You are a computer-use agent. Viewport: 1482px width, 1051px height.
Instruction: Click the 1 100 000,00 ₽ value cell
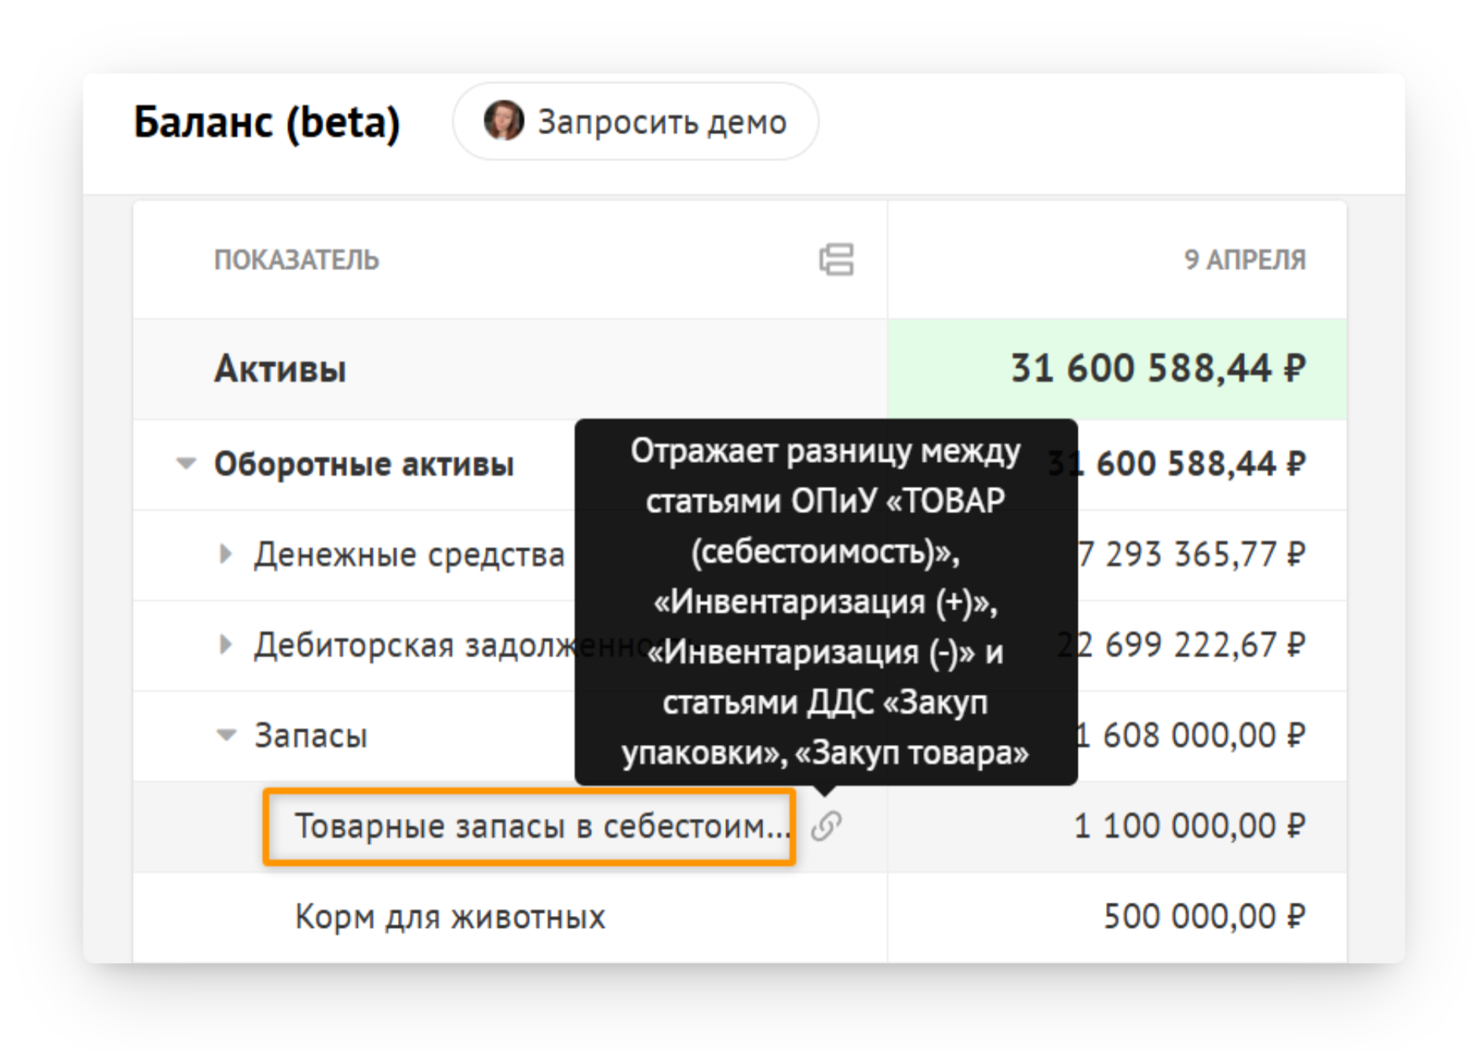point(1189,826)
